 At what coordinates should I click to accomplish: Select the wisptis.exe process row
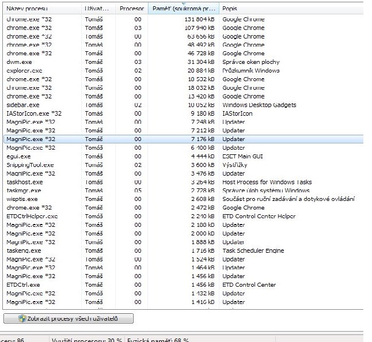tap(22, 199)
